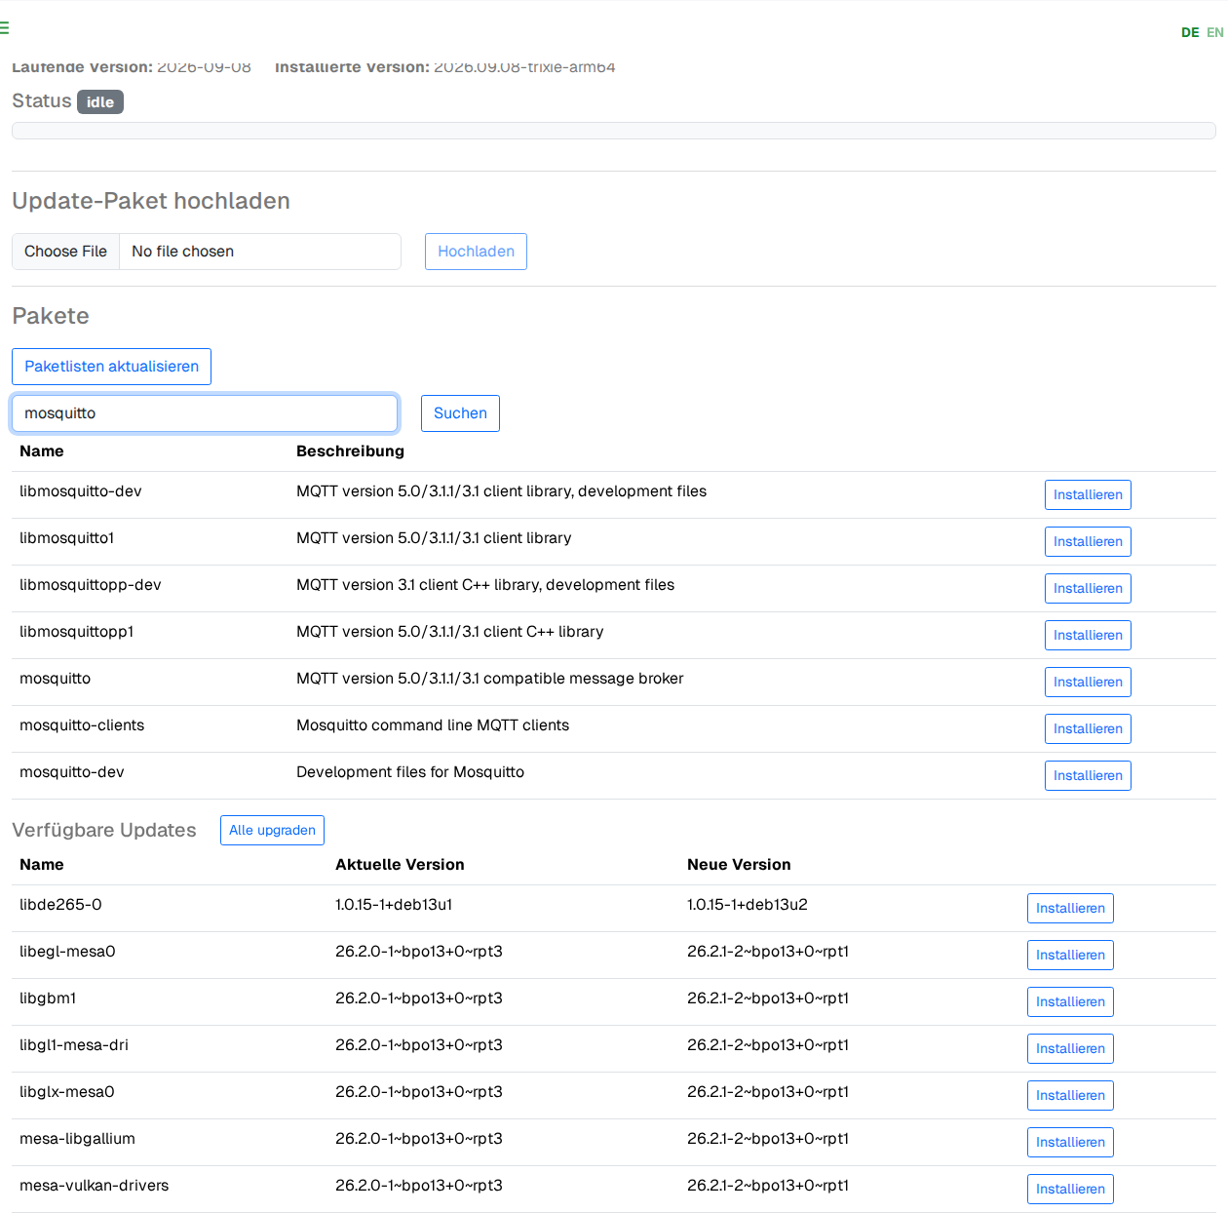Switch language to DE
The width and height of the screenshot is (1228, 1213).
(x=1190, y=32)
